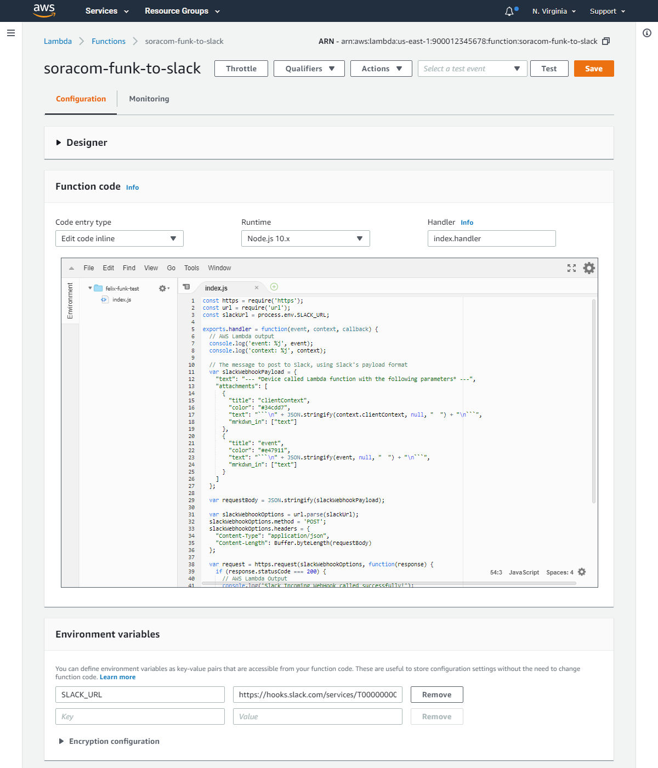Copy the ARN using the copy icon
The image size is (658, 768).
[x=605, y=41]
